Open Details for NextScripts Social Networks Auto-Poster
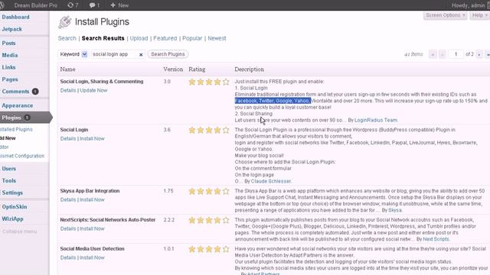490x275 pixels. (68, 229)
